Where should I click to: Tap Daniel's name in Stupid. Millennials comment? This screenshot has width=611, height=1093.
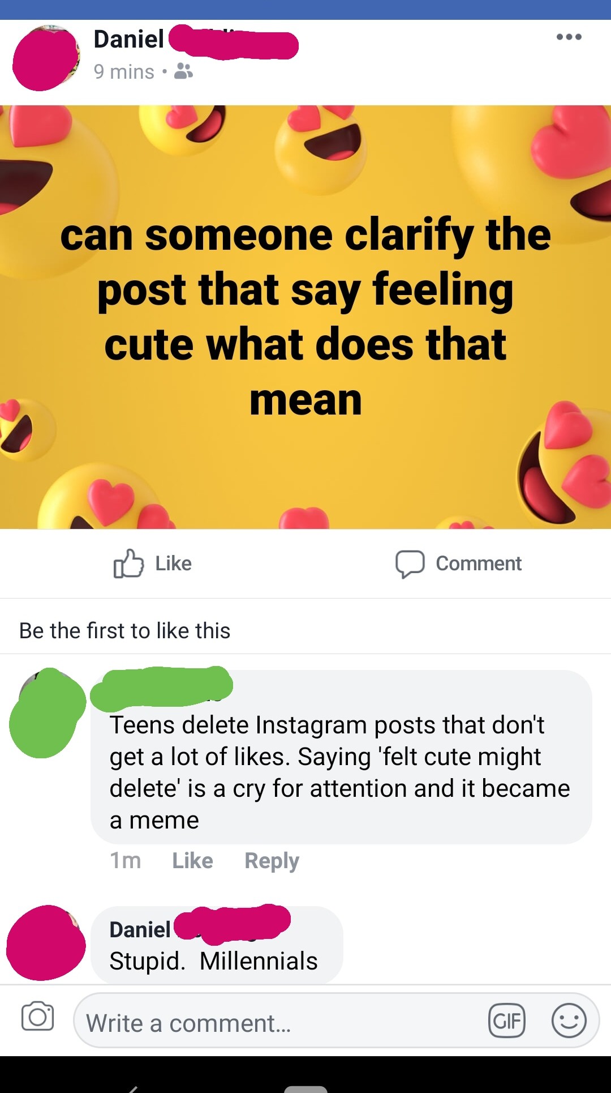[140, 930]
